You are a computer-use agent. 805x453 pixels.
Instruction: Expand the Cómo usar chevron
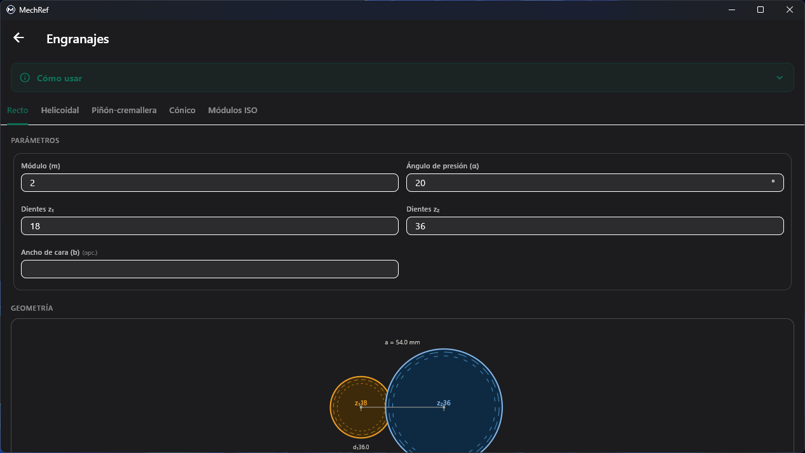coord(780,78)
